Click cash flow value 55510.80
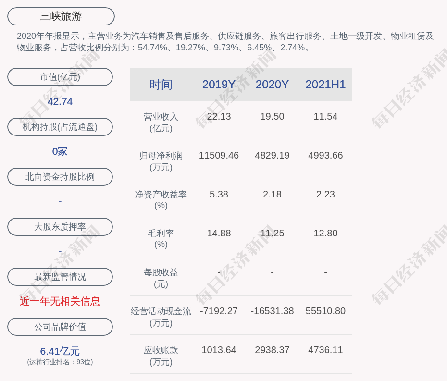This screenshot has width=447, height=381. [325, 311]
